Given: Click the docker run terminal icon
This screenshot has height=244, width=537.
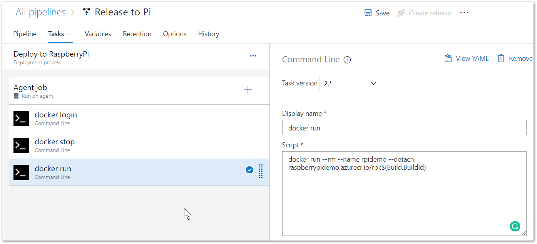Looking at the screenshot, I should coord(21,172).
